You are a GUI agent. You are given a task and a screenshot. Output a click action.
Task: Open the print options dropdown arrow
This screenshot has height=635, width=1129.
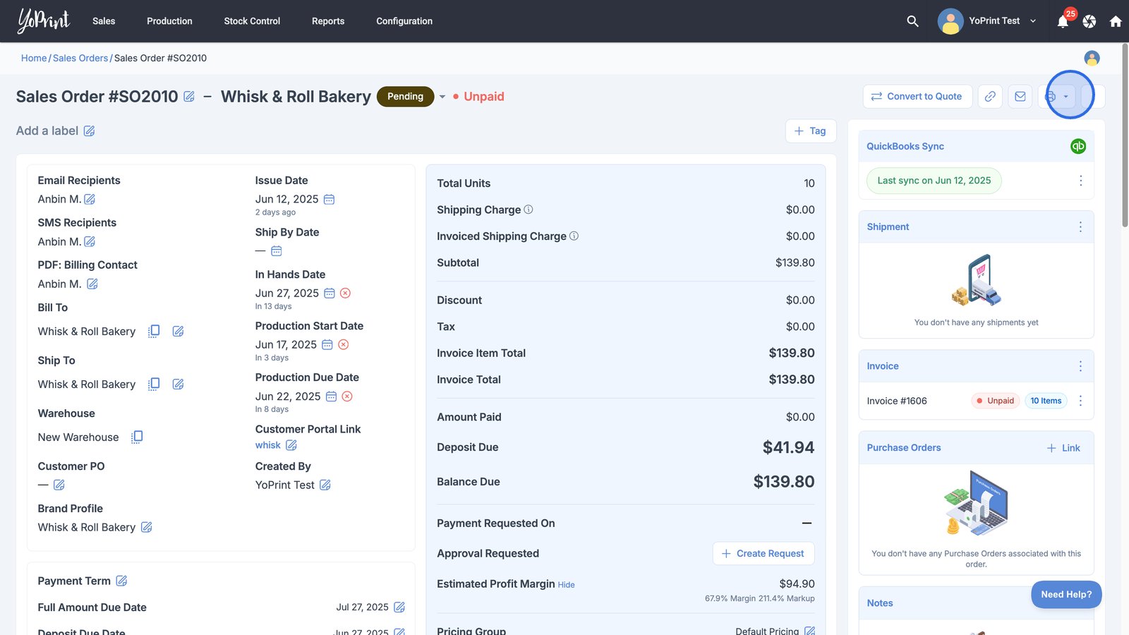(1066, 97)
